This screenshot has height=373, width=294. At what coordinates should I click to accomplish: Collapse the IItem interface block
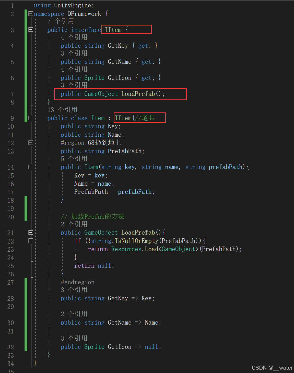pyautogui.click(x=31, y=30)
